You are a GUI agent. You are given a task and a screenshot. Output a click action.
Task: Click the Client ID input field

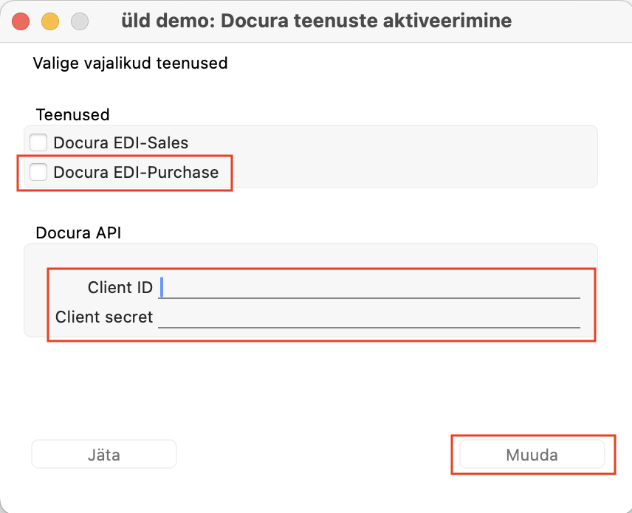[369, 287]
